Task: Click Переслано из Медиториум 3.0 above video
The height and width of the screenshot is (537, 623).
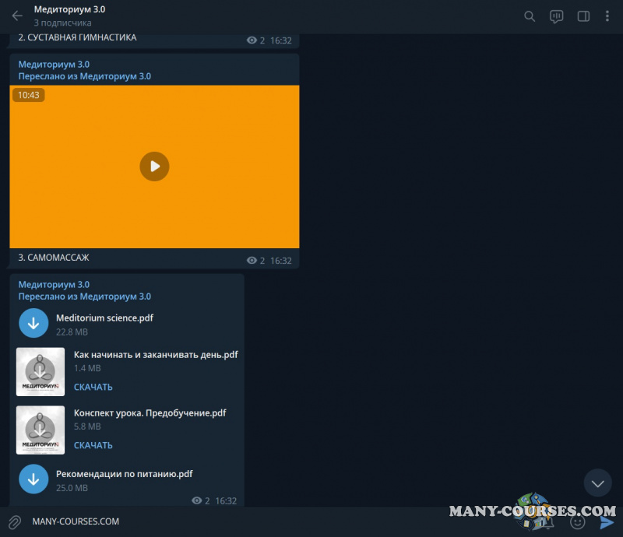Action: pos(84,76)
